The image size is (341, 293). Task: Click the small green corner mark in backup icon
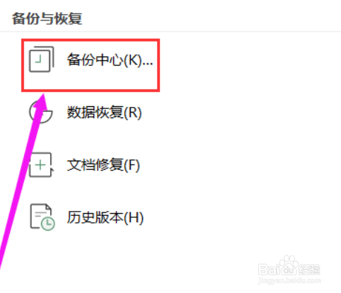(39, 59)
